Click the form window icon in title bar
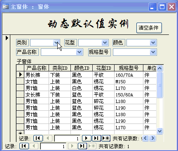 coord(6,7)
